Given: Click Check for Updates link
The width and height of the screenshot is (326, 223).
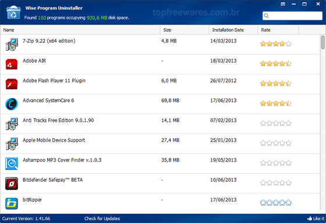Looking at the screenshot, I should [102, 218].
